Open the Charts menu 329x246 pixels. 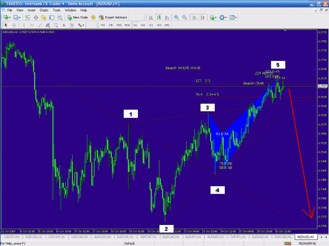44,10
